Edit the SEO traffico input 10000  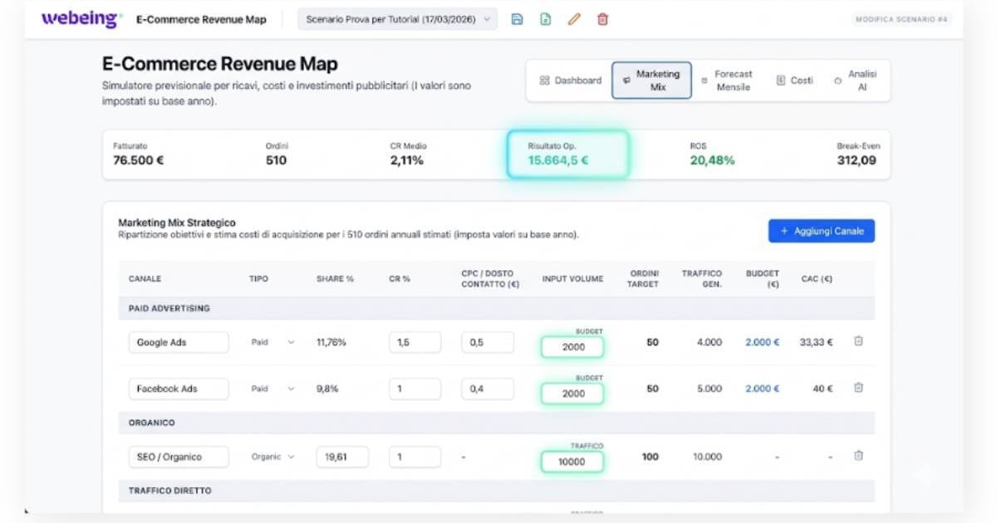click(572, 462)
